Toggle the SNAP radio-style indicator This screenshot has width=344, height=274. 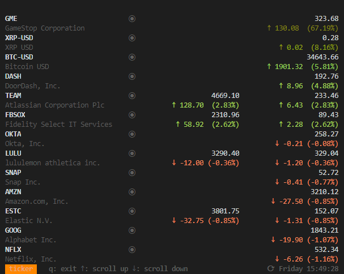click(x=132, y=173)
